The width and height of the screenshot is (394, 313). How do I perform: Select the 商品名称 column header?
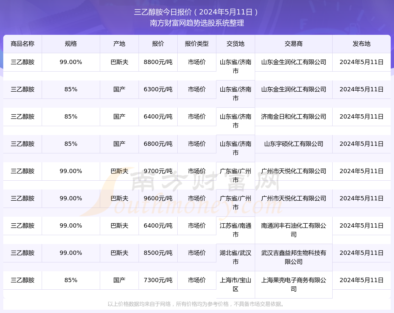pos(23,44)
